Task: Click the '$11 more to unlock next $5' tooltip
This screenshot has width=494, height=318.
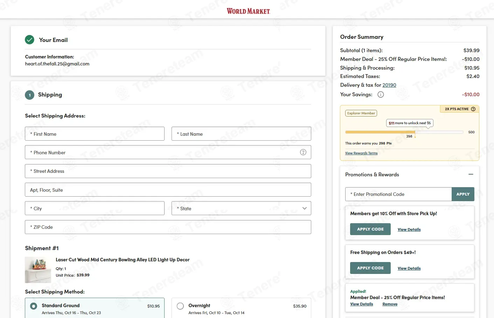Action: [x=410, y=123]
